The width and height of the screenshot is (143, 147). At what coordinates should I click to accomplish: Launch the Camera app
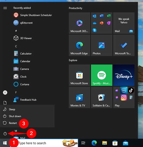coord(21,69)
